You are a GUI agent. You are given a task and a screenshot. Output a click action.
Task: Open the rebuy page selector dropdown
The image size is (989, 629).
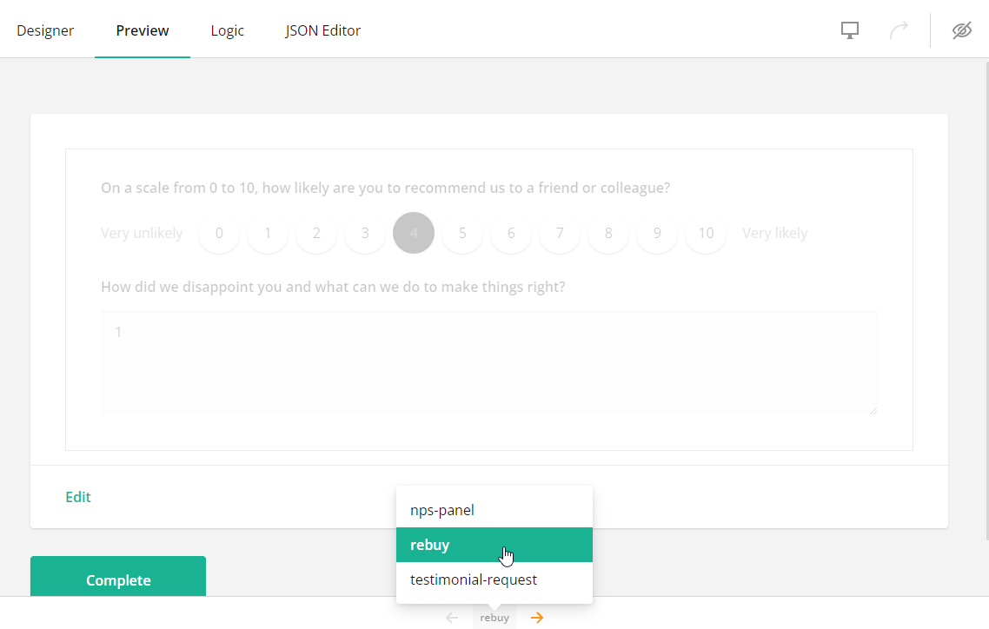[x=494, y=617]
